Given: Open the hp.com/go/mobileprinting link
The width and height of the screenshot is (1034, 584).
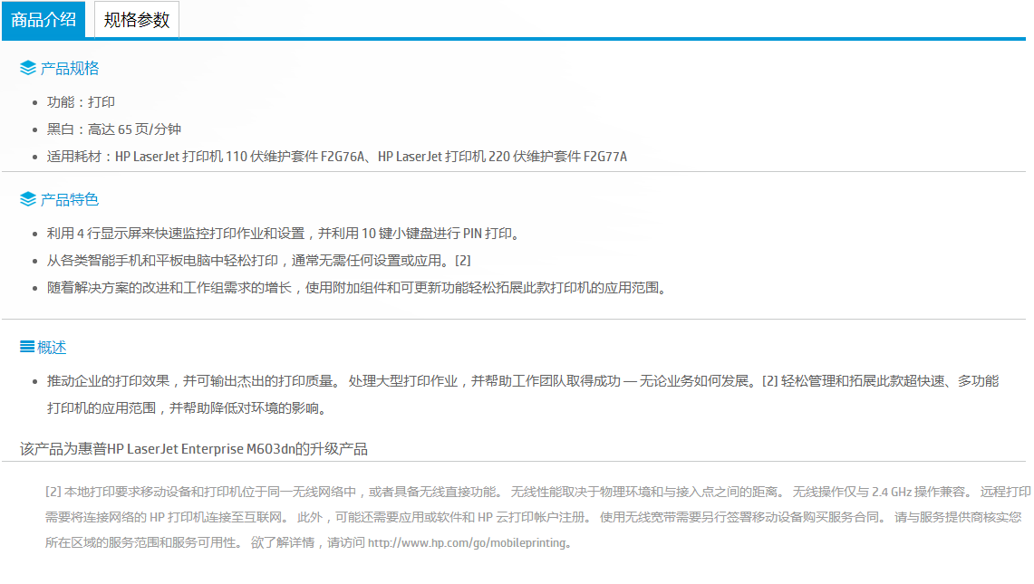Looking at the screenshot, I should click(467, 543).
